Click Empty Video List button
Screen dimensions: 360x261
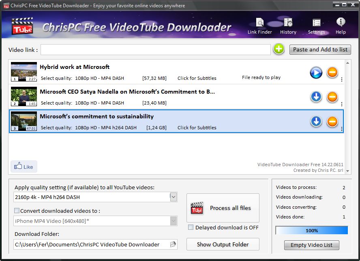click(311, 245)
